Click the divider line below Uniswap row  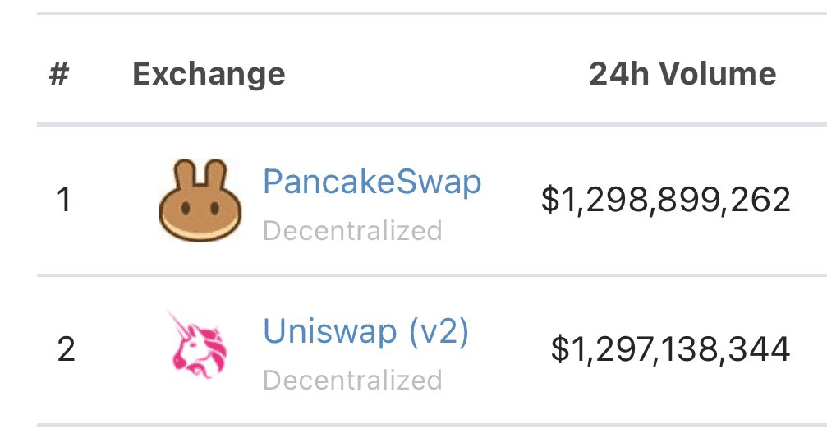pos(432,425)
